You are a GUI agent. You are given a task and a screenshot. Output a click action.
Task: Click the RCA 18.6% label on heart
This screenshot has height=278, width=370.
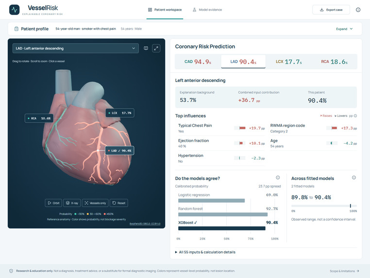pos(39,118)
